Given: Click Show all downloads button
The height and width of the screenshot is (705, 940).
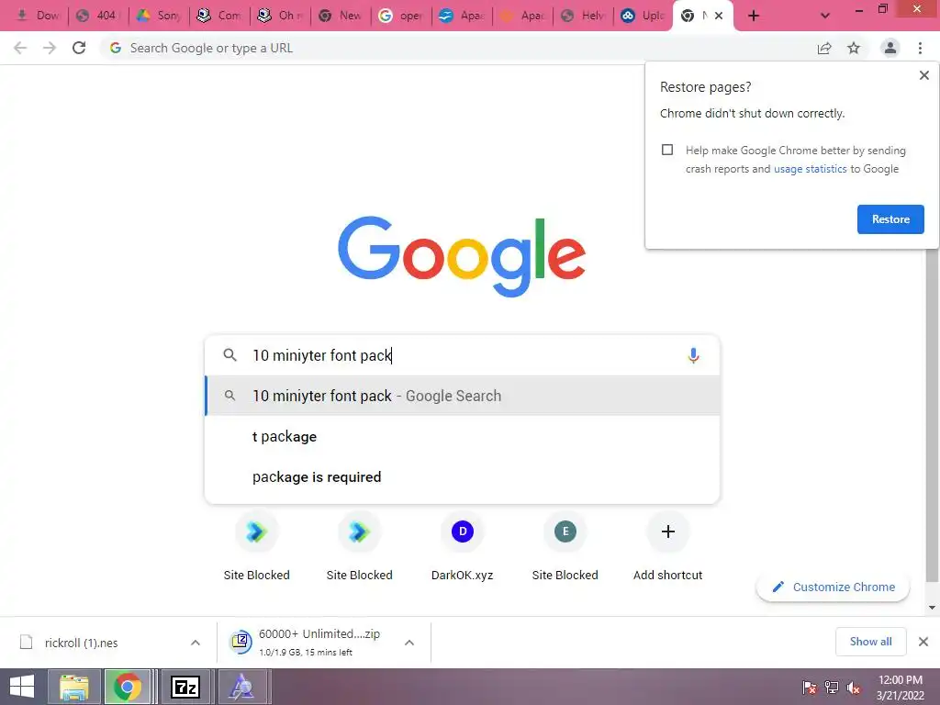Looking at the screenshot, I should [x=870, y=642].
